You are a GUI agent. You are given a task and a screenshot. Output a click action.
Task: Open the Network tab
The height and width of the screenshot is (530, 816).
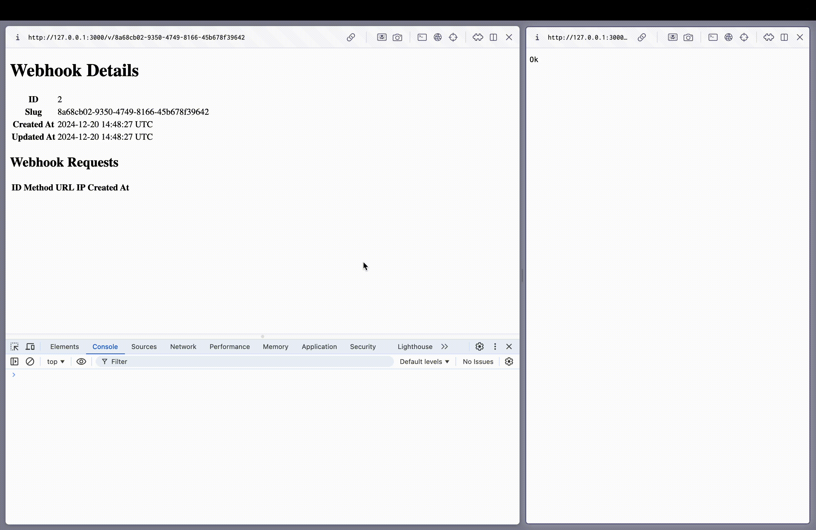pos(183,346)
